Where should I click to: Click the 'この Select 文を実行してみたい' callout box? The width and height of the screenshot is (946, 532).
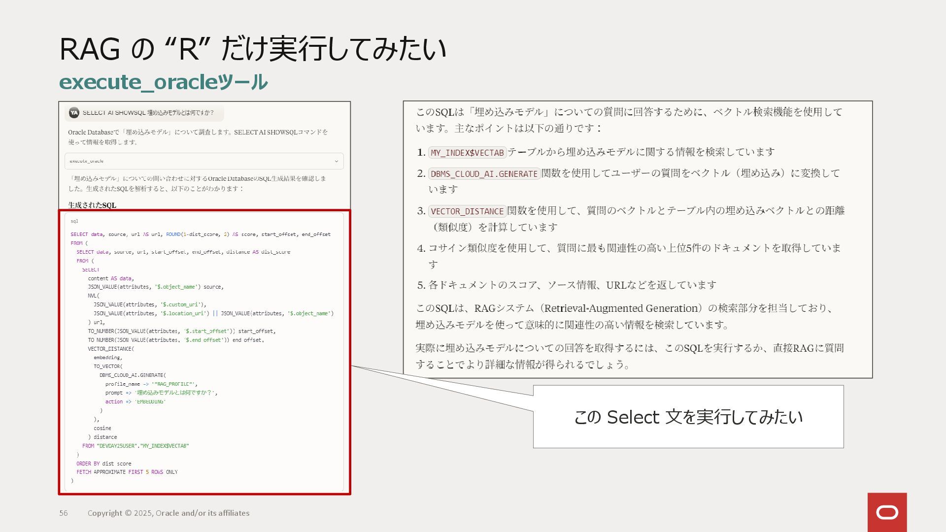pos(688,417)
